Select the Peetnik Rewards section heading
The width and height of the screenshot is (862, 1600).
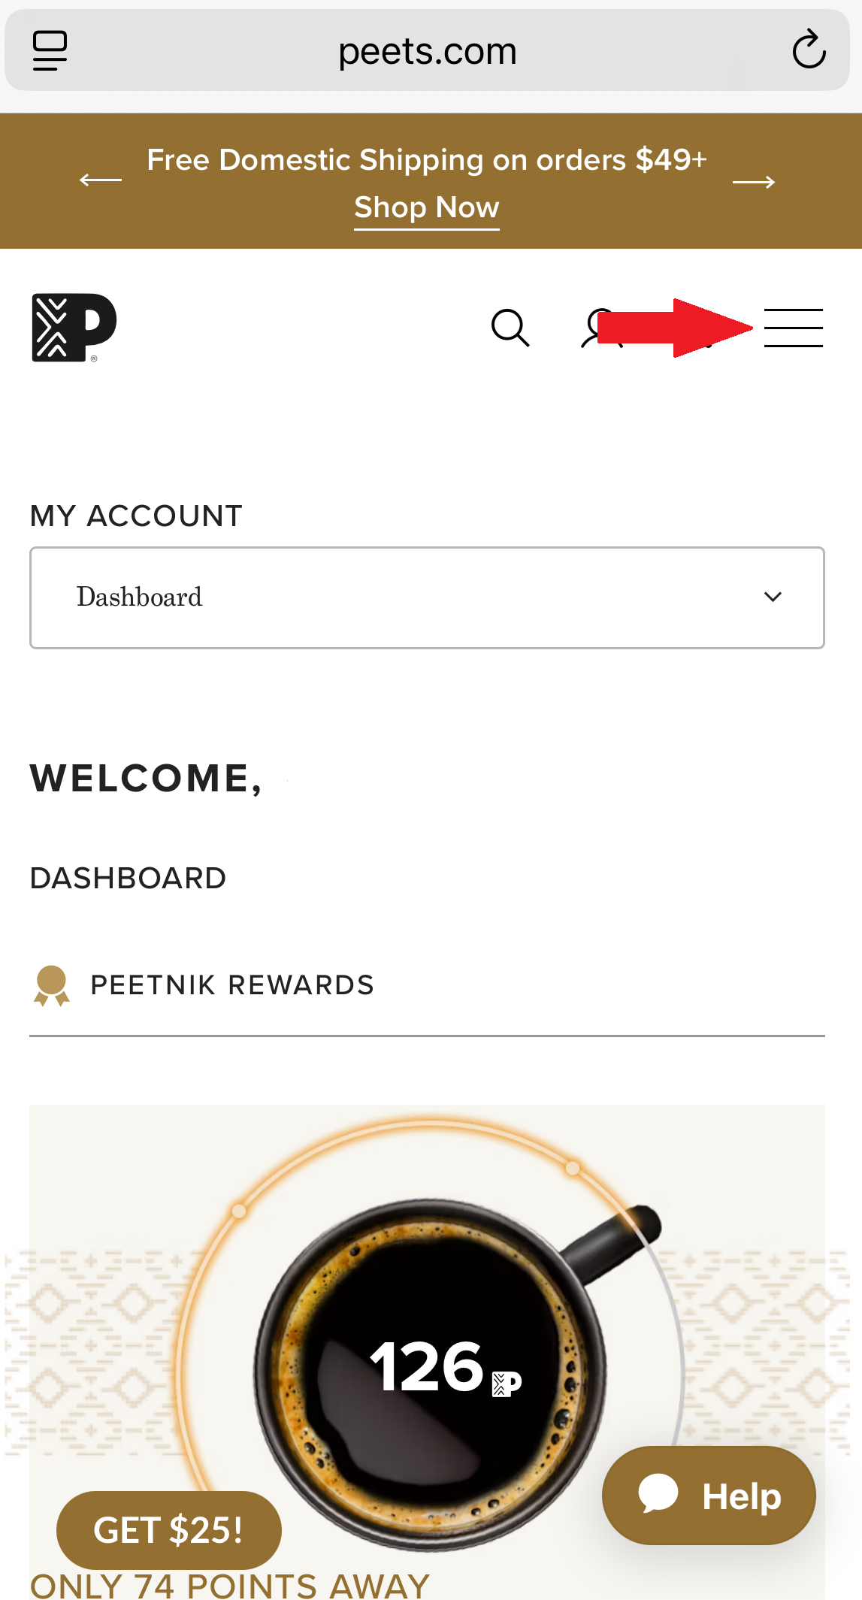coord(231,985)
